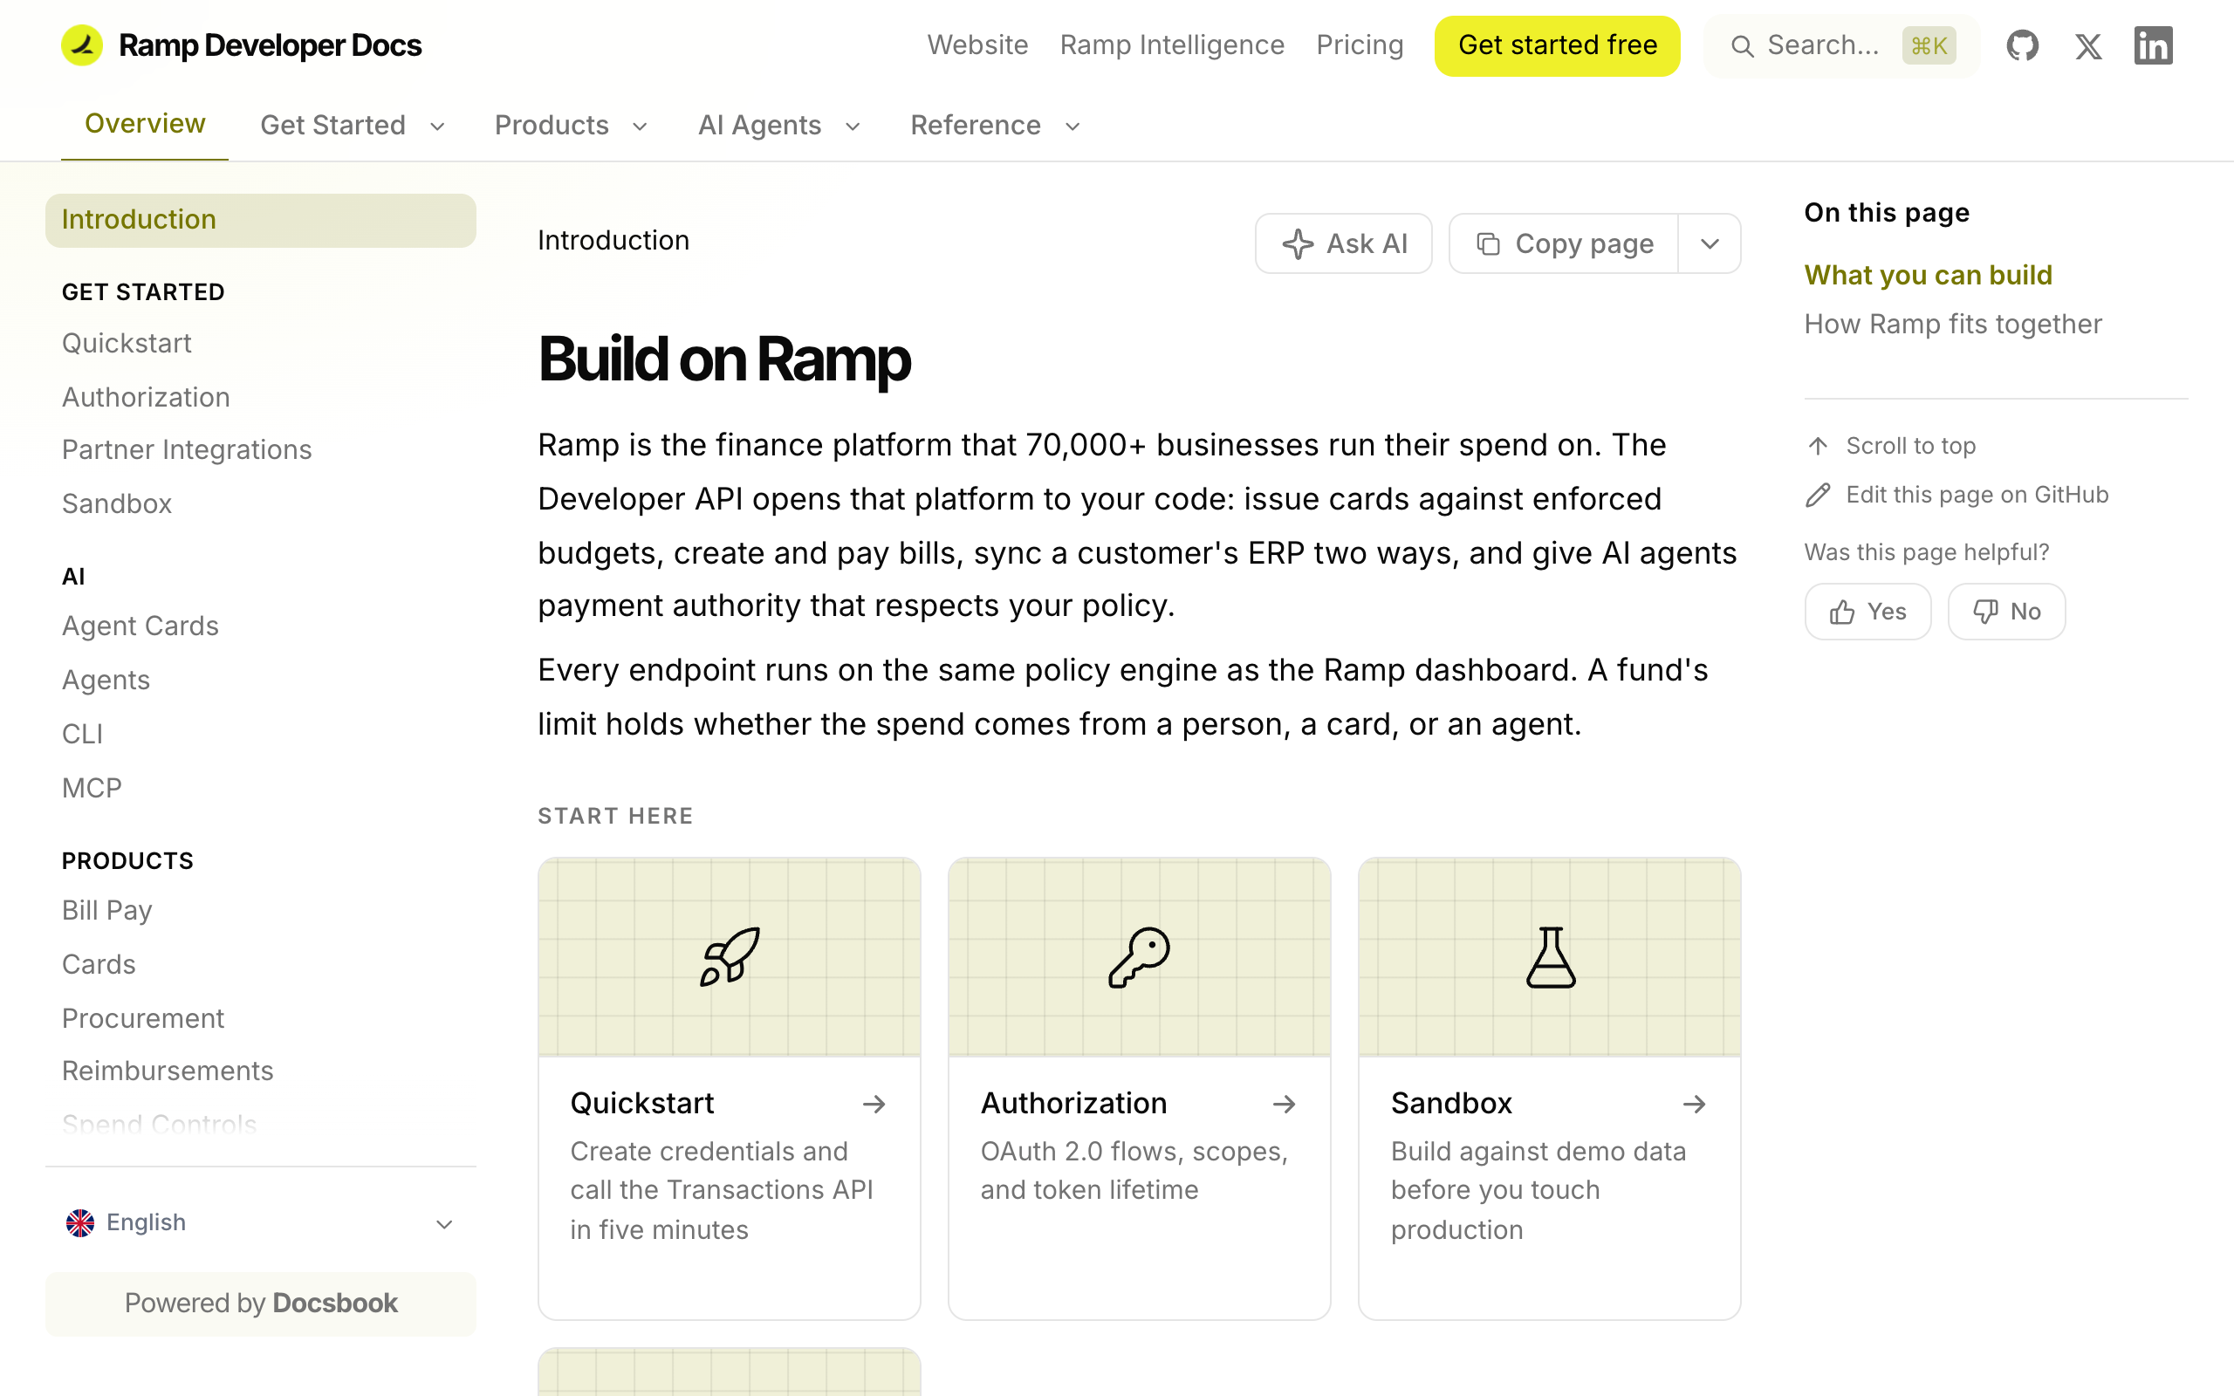Click the Authorization card title
2234x1396 pixels.
coord(1073,1104)
